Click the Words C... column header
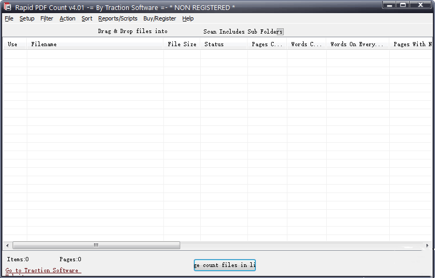Image resolution: width=435 pixels, height=278 pixels. pos(307,44)
